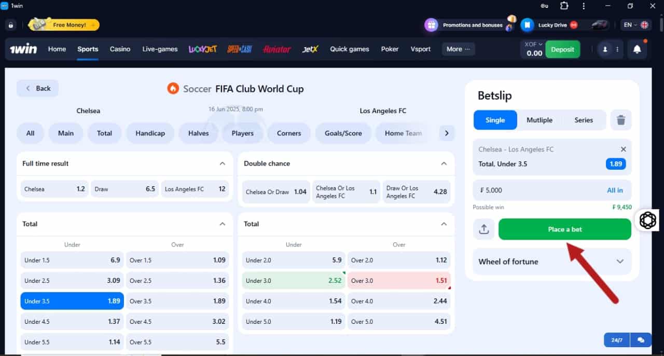Filter markets by the Corners tab
Screen dimensions: 664x356
click(x=289, y=133)
